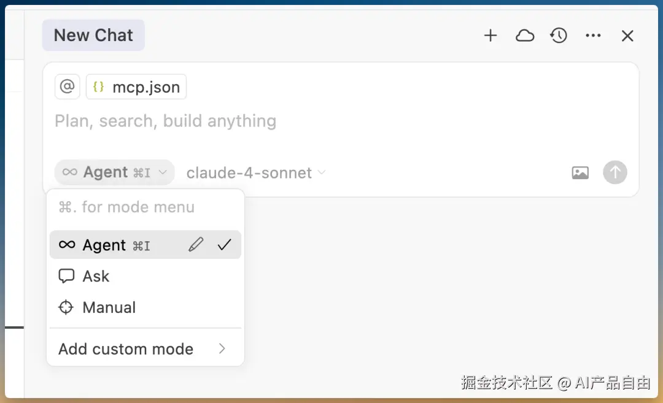
Task: Click the @ add context button
Action: click(x=68, y=86)
